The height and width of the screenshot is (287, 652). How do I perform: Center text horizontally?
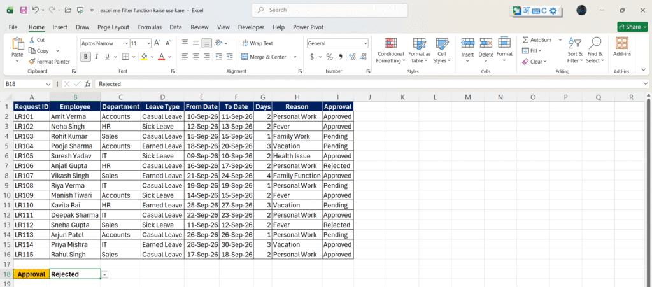tap(195, 57)
